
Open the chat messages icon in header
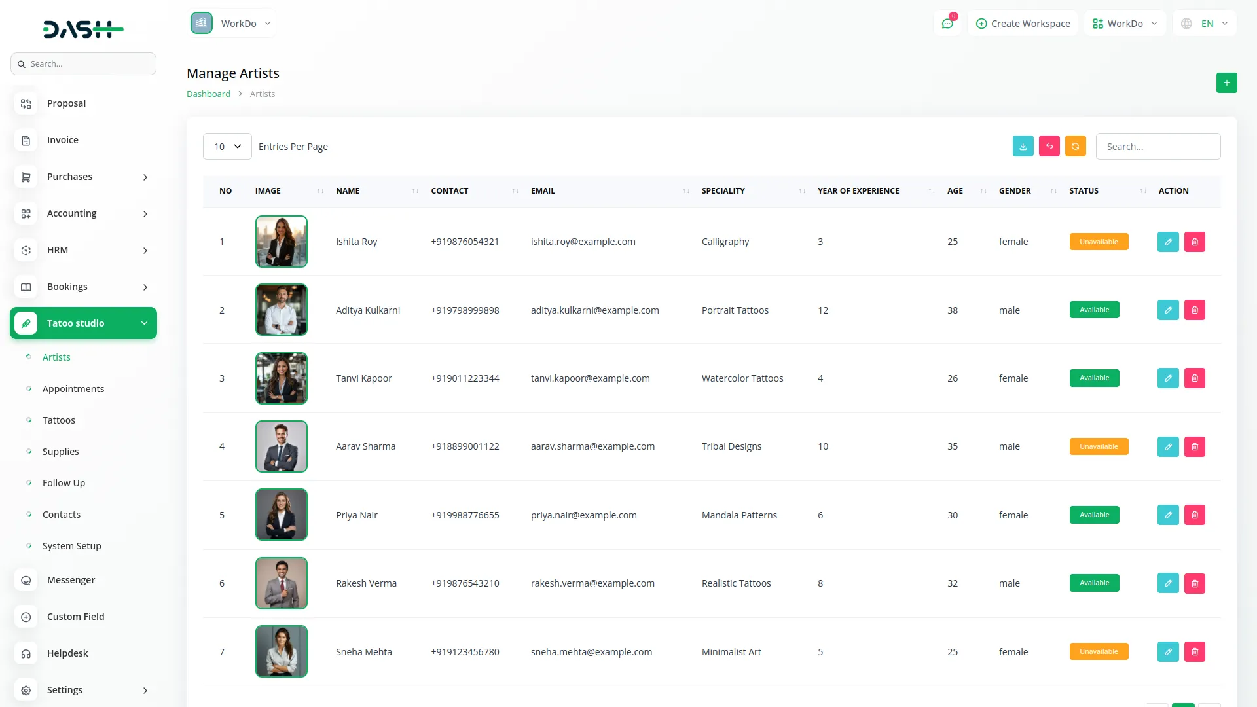[x=947, y=24]
